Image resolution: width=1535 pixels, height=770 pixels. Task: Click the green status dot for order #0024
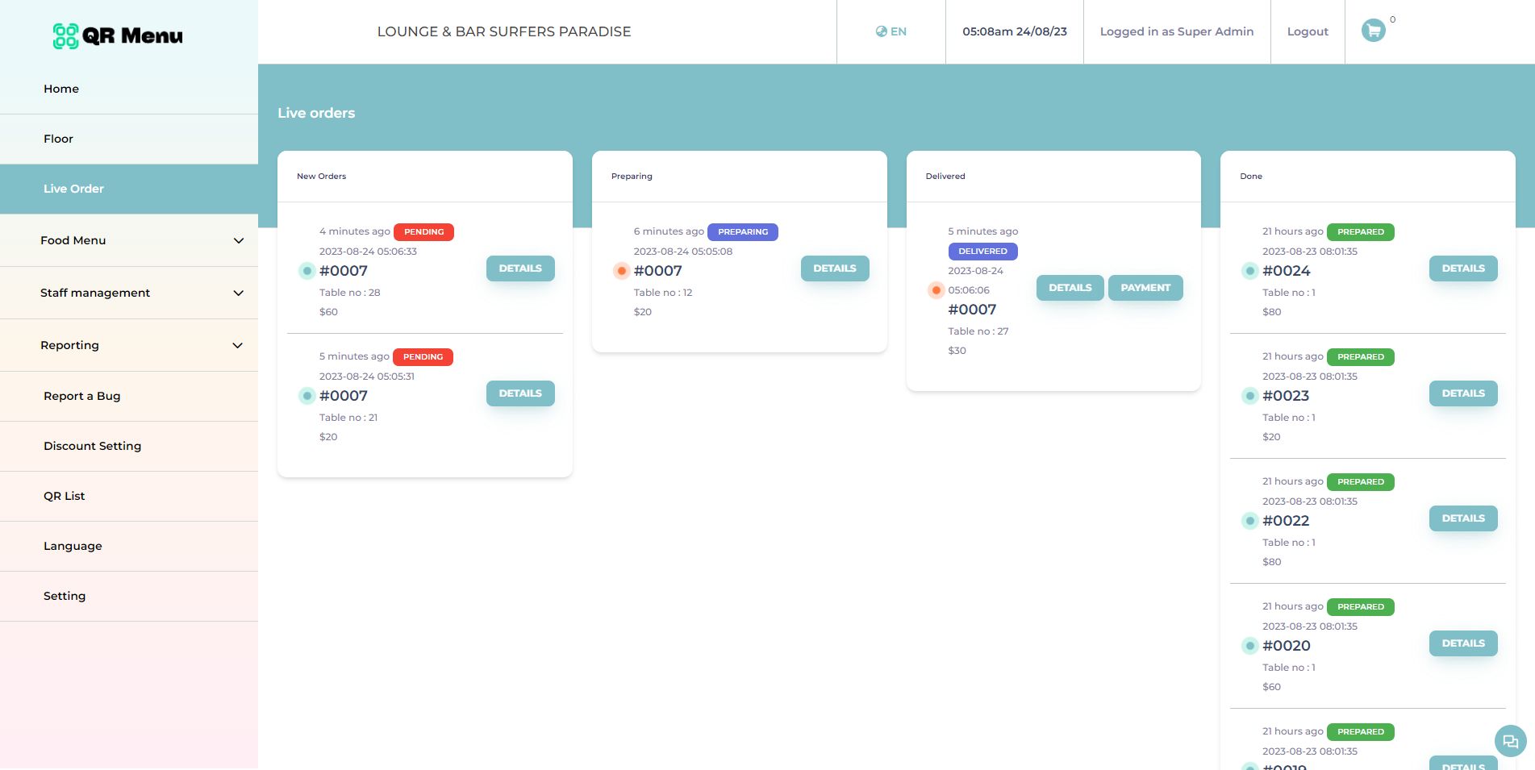click(1249, 271)
